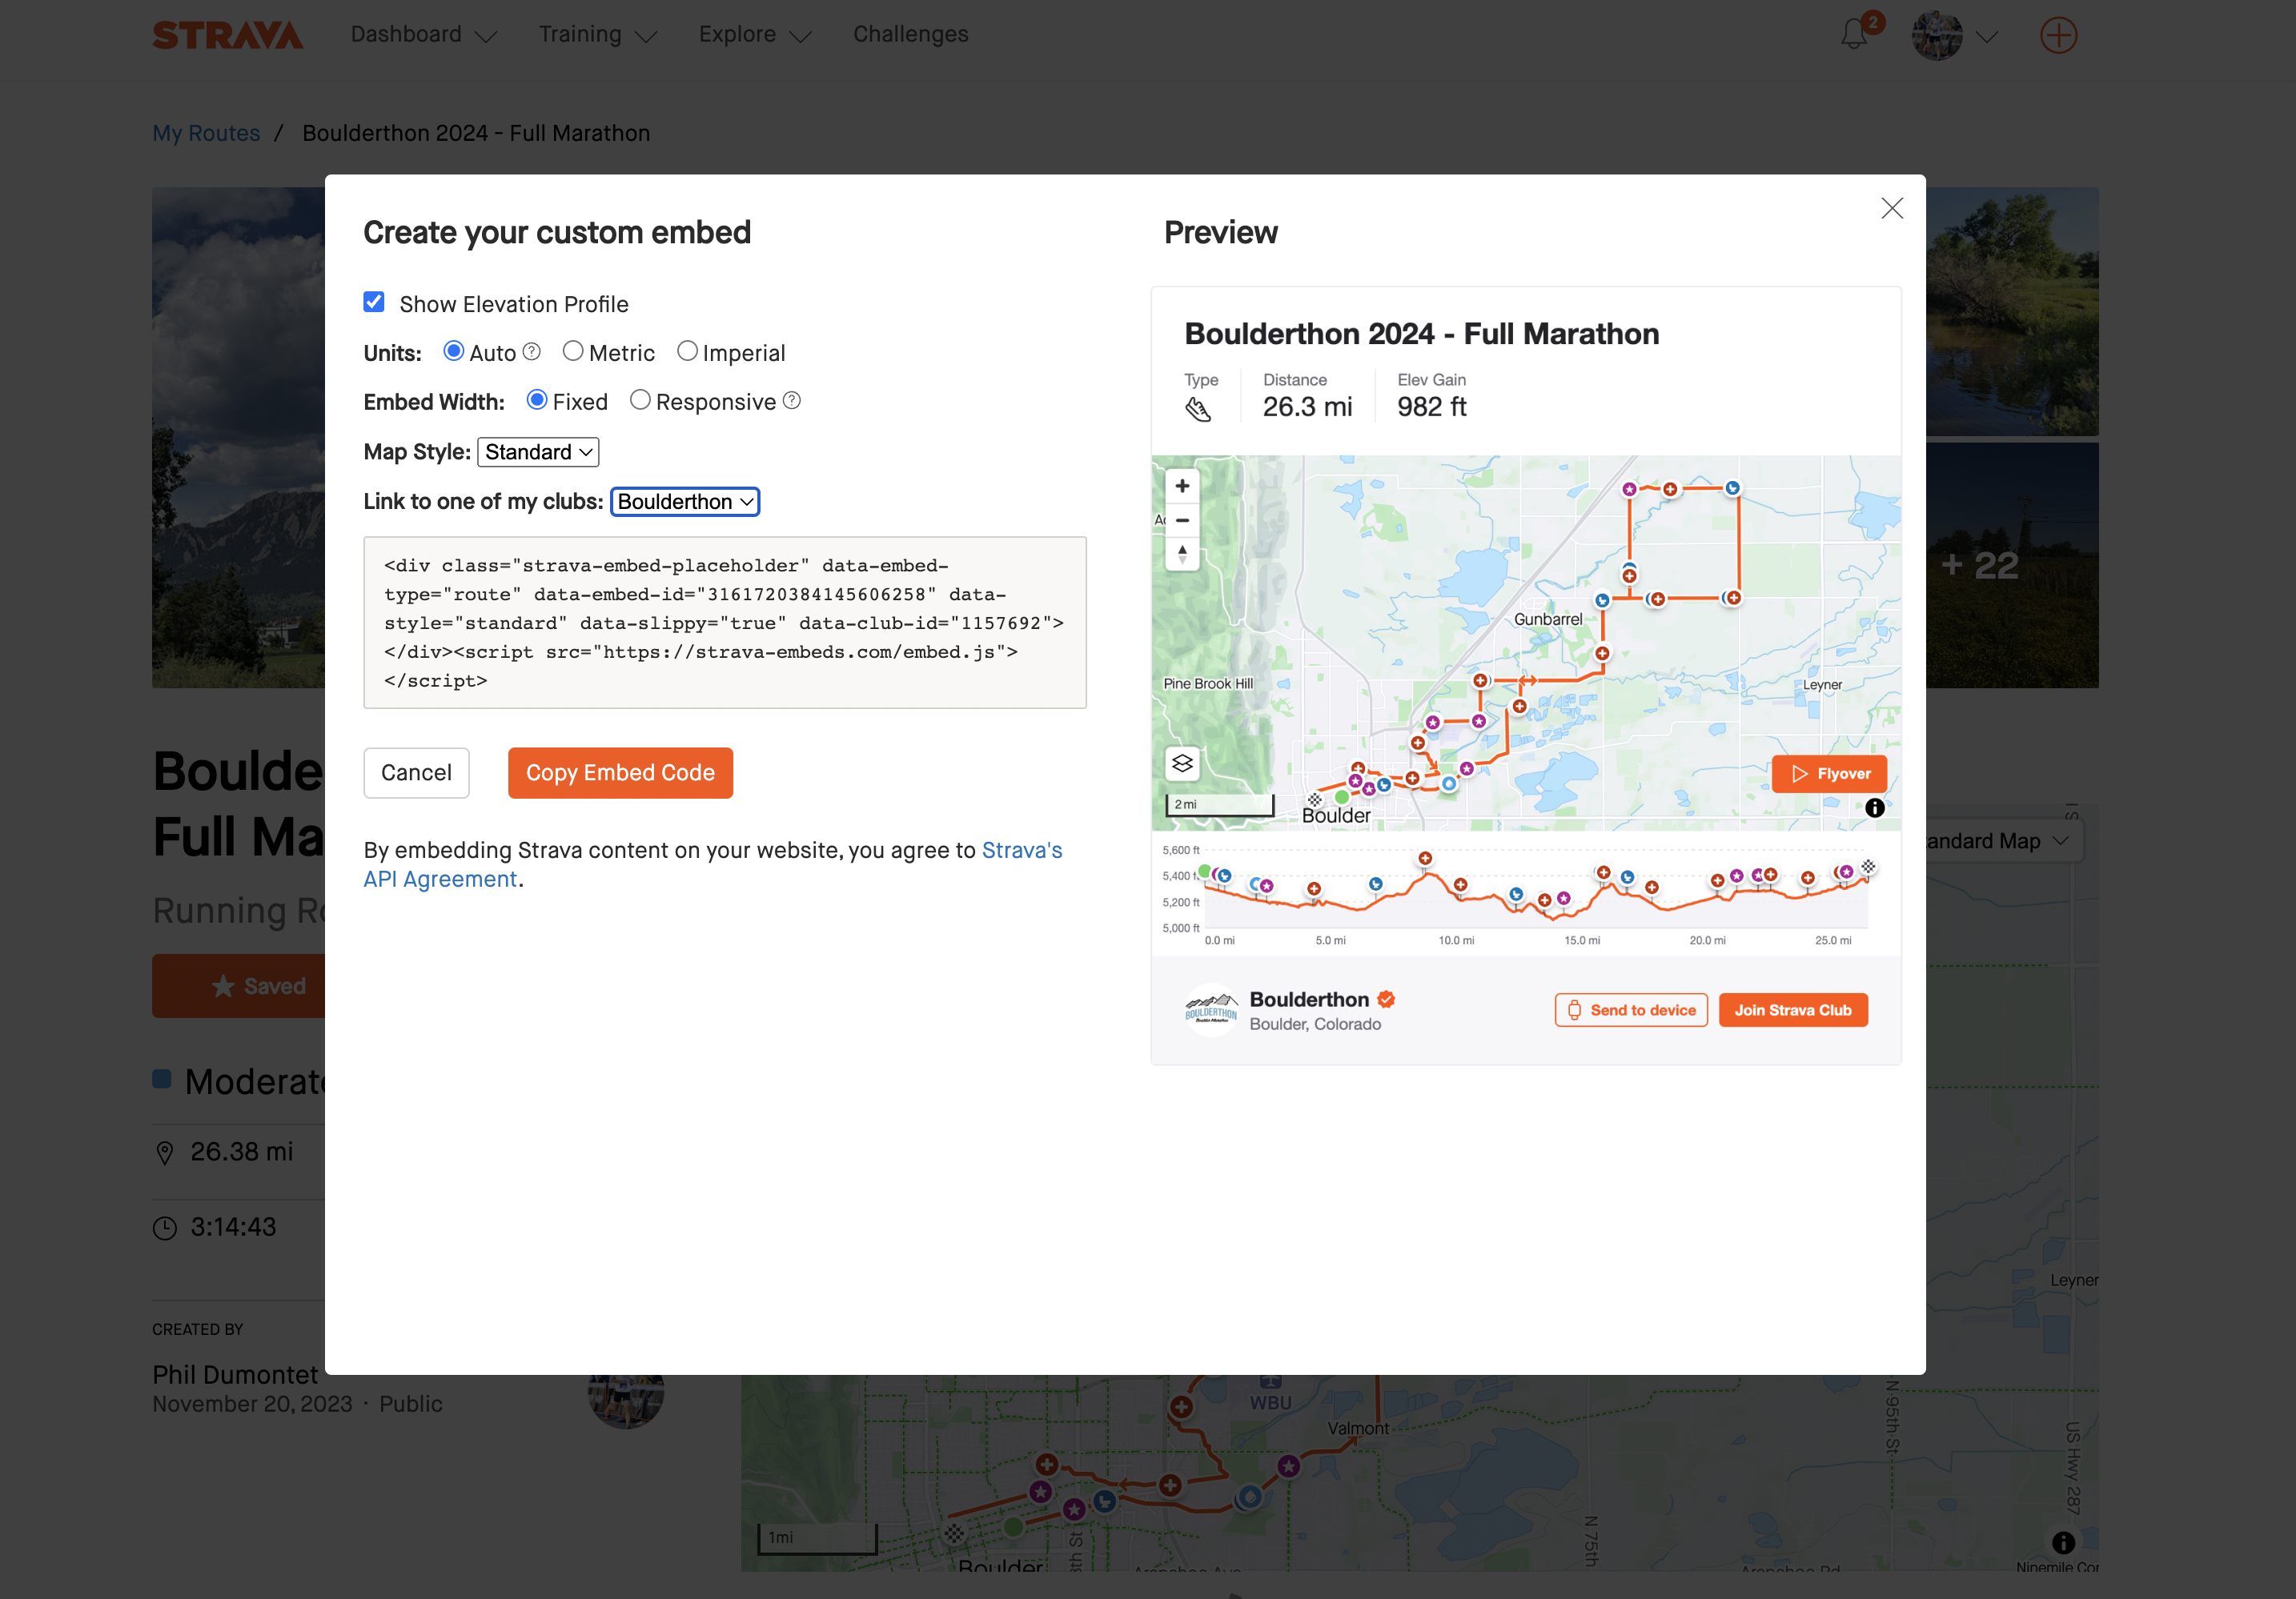The image size is (2296, 1599).
Task: Start the Flyover on preview map
Action: click(1829, 774)
